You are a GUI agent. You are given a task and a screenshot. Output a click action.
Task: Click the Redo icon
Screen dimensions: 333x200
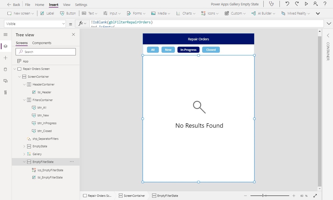click(297, 4)
